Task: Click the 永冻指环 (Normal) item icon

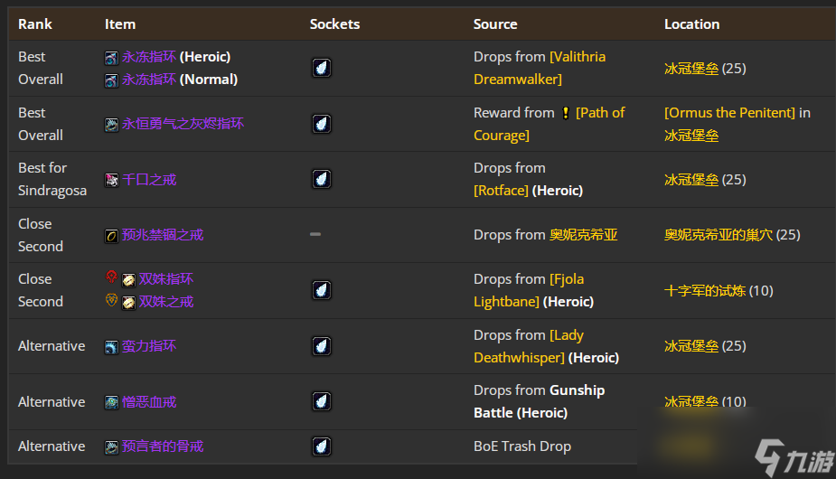Action: (x=111, y=80)
